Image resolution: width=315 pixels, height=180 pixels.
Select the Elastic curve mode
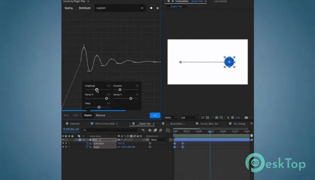click(x=88, y=115)
